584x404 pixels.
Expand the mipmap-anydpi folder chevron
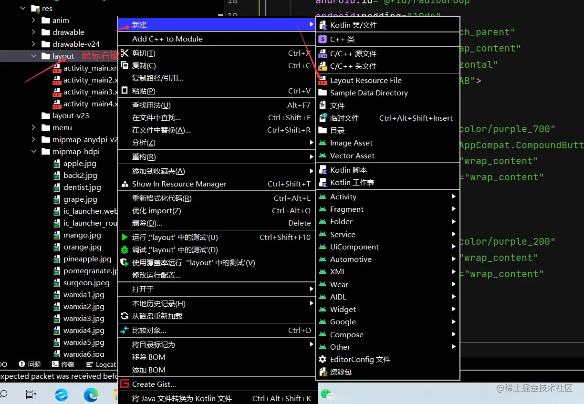click(x=33, y=140)
